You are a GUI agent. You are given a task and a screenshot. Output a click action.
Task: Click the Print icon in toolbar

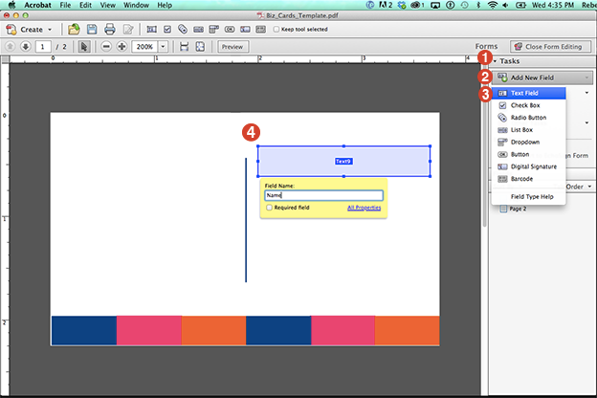tap(110, 30)
